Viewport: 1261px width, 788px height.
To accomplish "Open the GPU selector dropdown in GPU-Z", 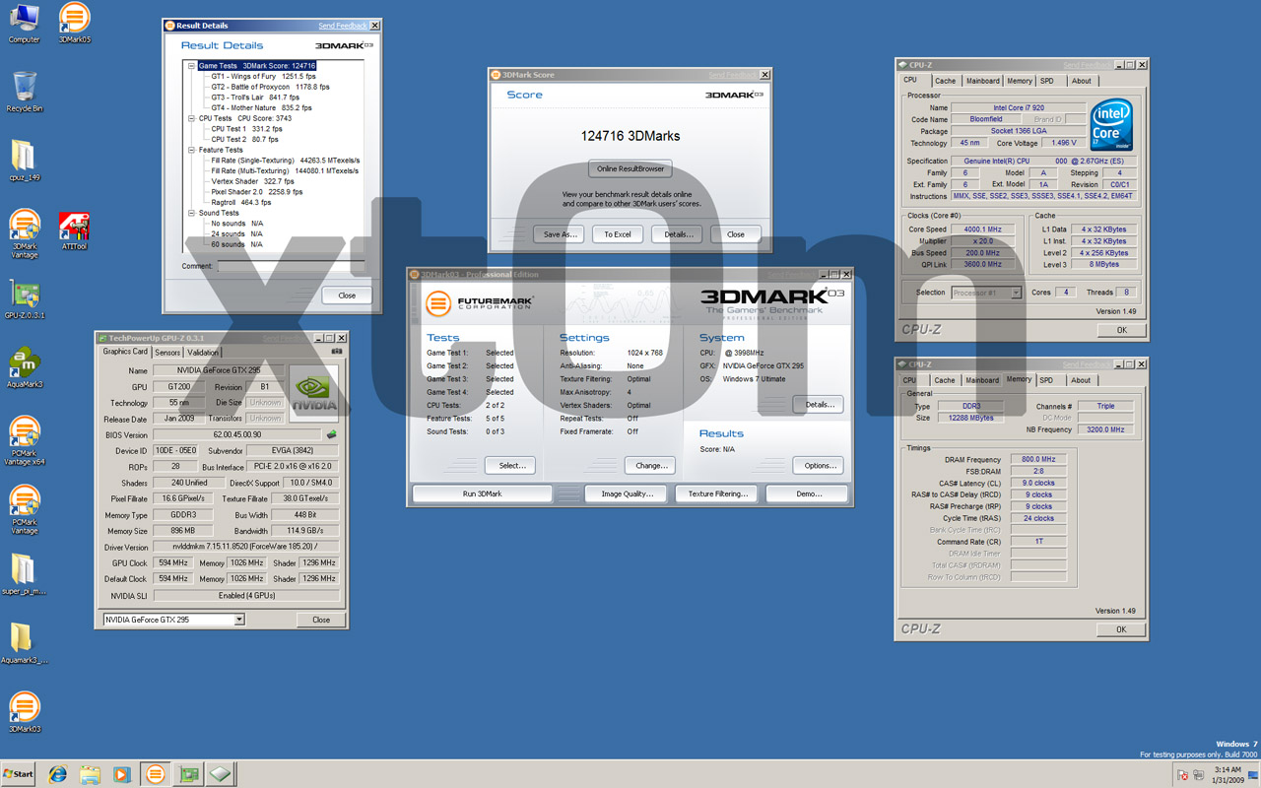I will [239, 620].
